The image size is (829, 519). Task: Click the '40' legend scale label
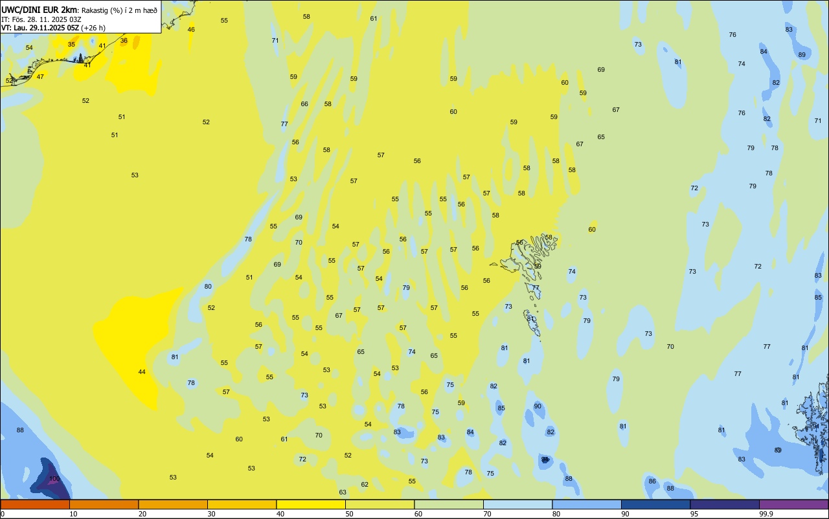click(280, 514)
